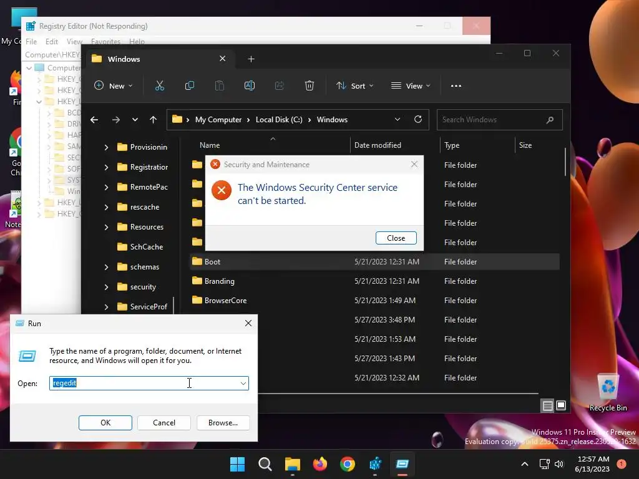The height and width of the screenshot is (479, 639).
Task: Open the File menu in Registry Editor
Action: (31, 42)
